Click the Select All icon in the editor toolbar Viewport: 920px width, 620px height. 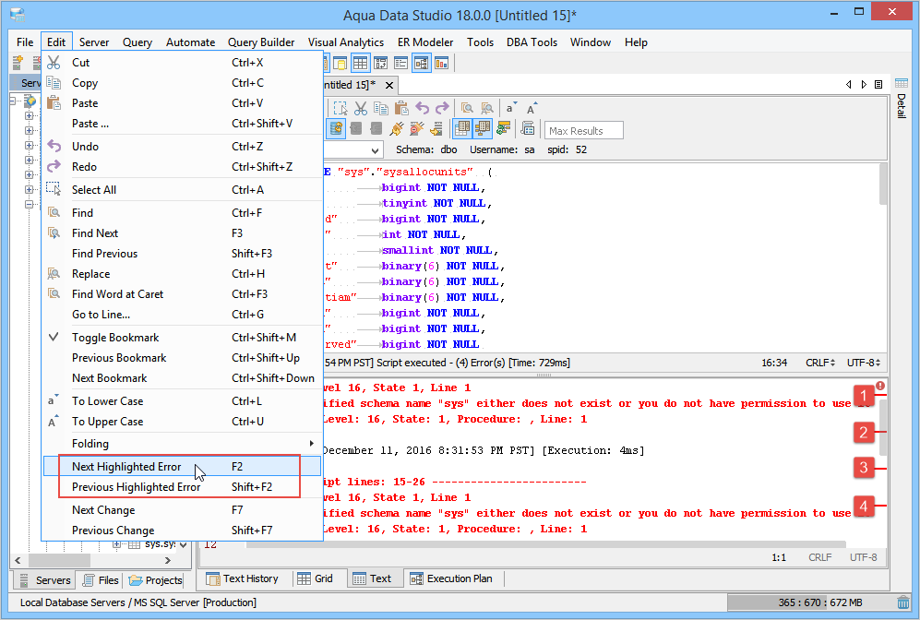[341, 109]
